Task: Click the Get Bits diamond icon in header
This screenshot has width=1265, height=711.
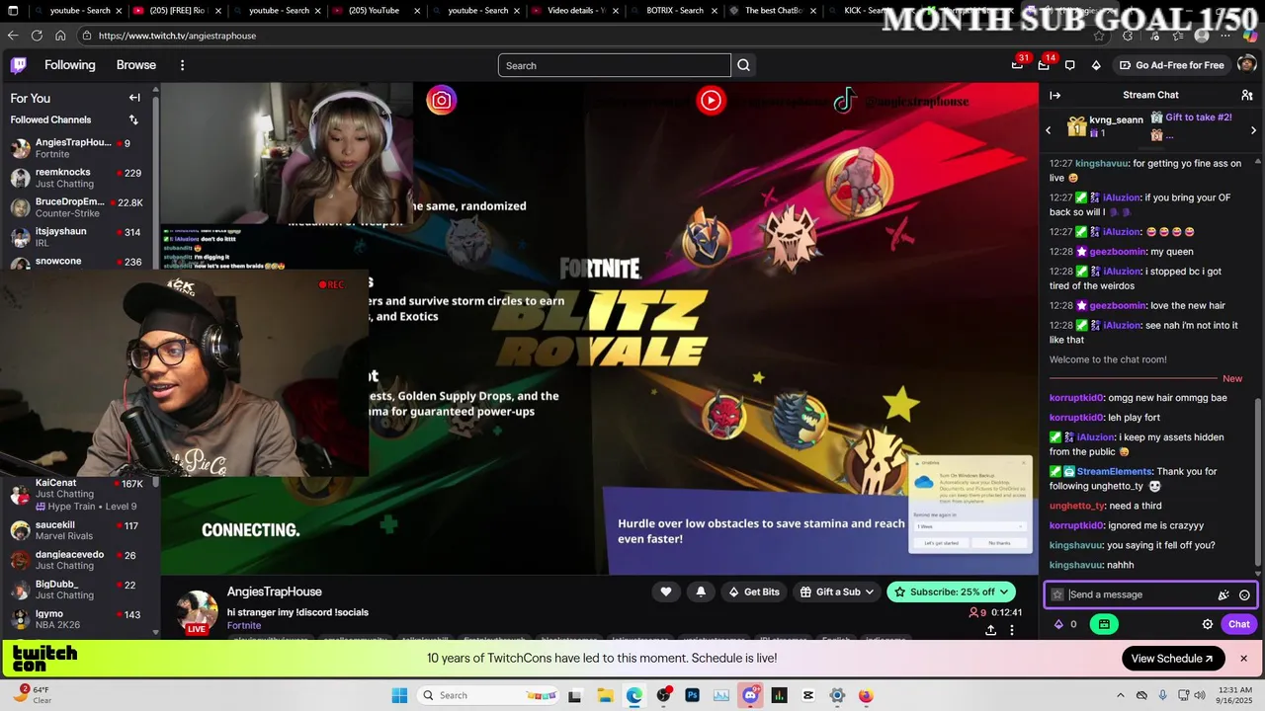Action: click(1096, 65)
